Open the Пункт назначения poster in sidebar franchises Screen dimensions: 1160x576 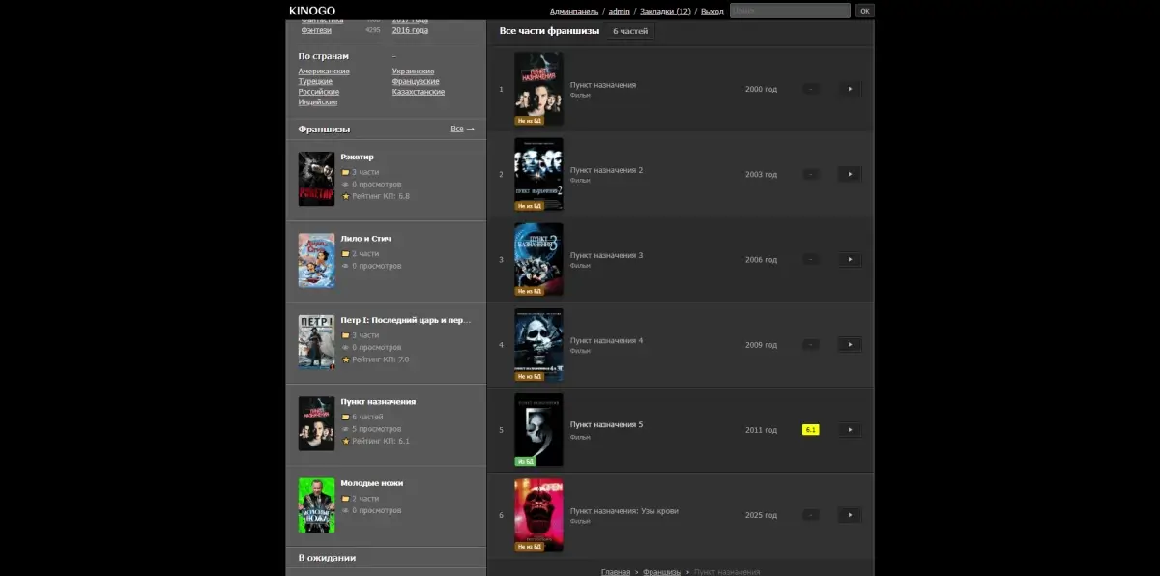(316, 423)
